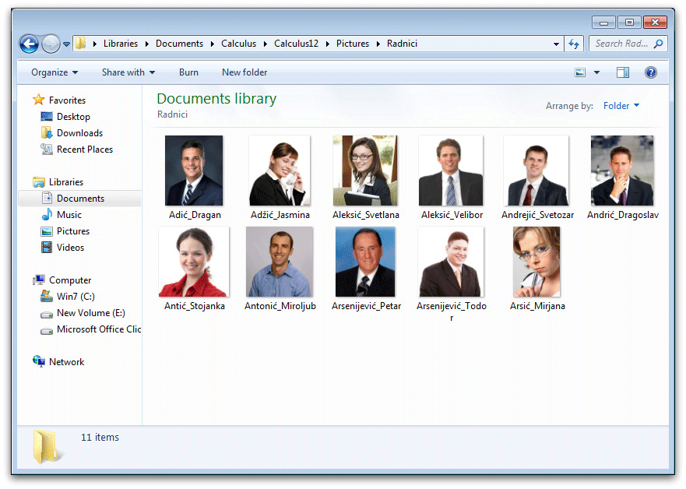Click the Refresh button beside address bar
The height and width of the screenshot is (489, 686).
click(575, 44)
